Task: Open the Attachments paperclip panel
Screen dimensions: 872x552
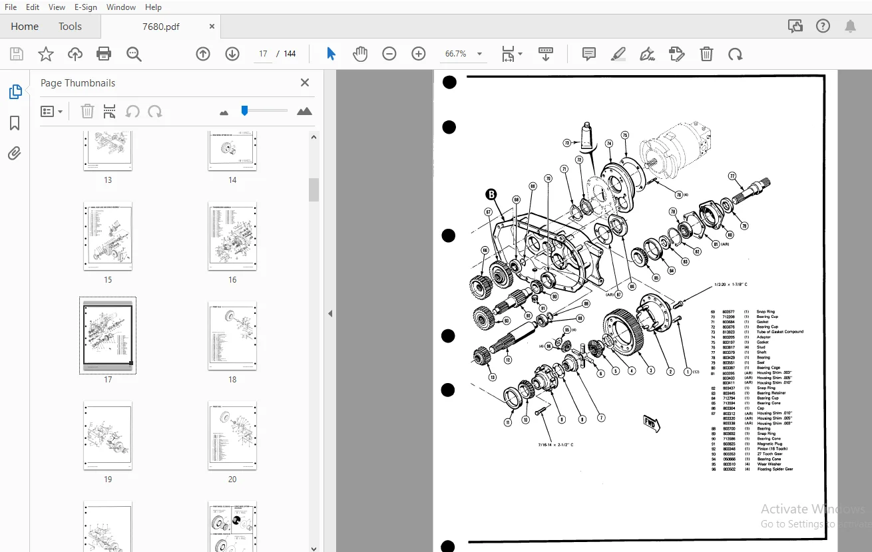Action: (x=15, y=154)
